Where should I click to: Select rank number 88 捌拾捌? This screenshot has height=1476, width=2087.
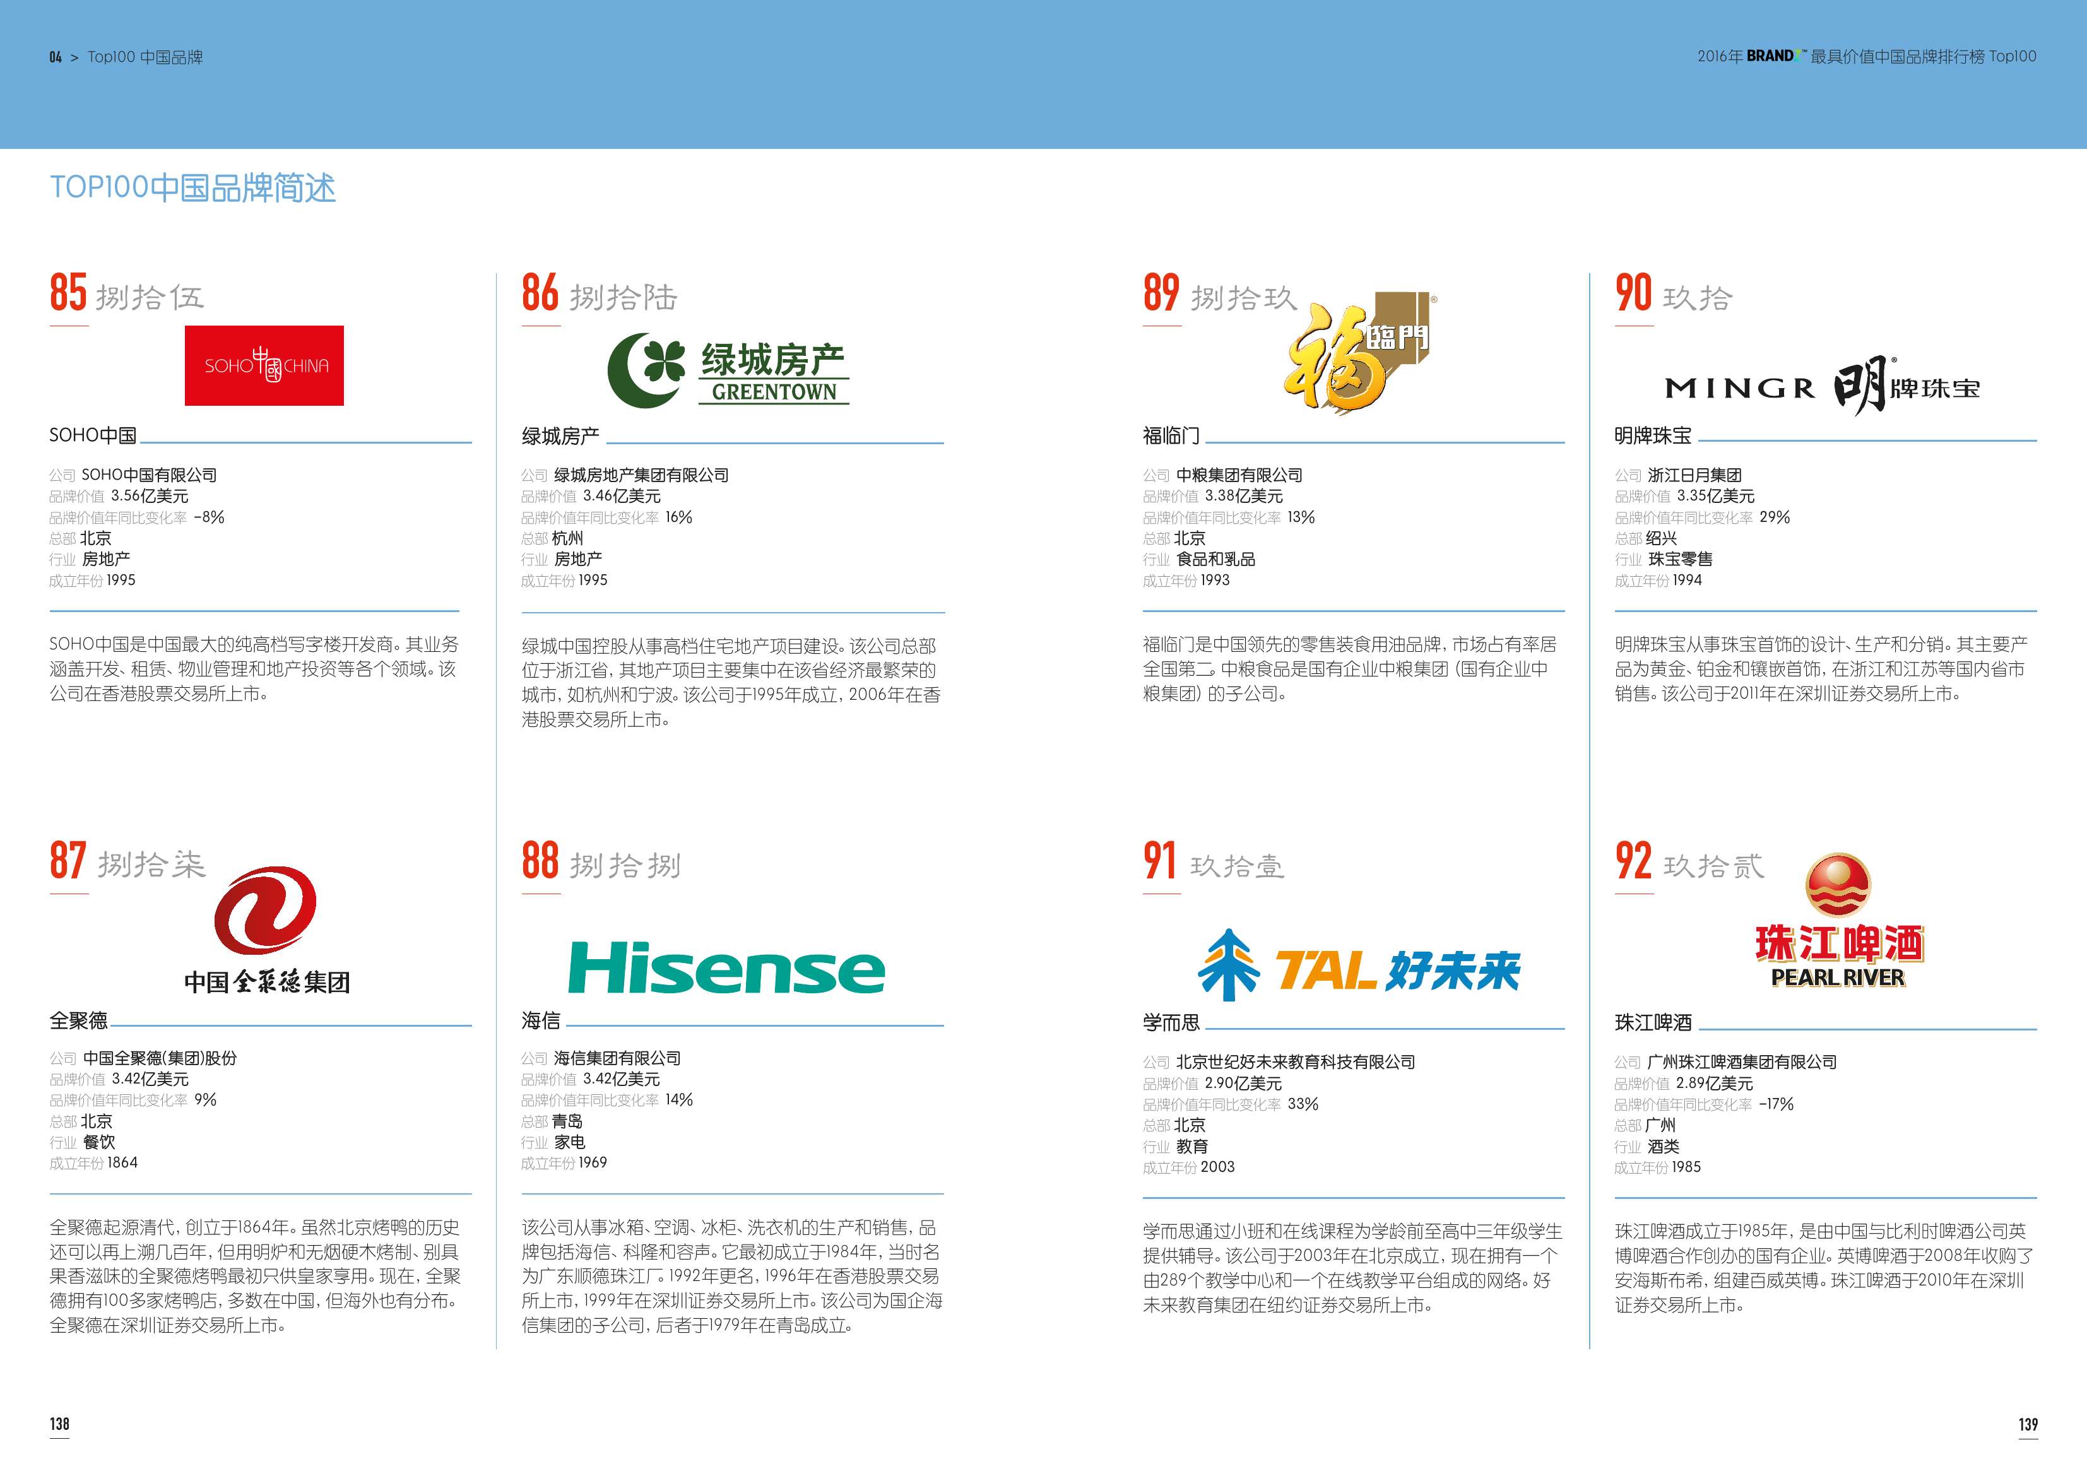(601, 861)
